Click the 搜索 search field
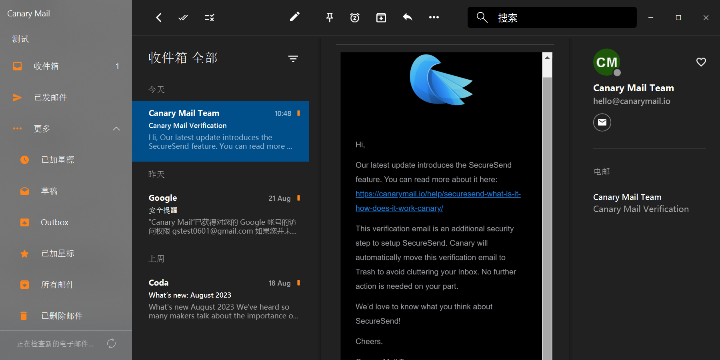This screenshot has width=720, height=360. pyautogui.click(x=552, y=18)
